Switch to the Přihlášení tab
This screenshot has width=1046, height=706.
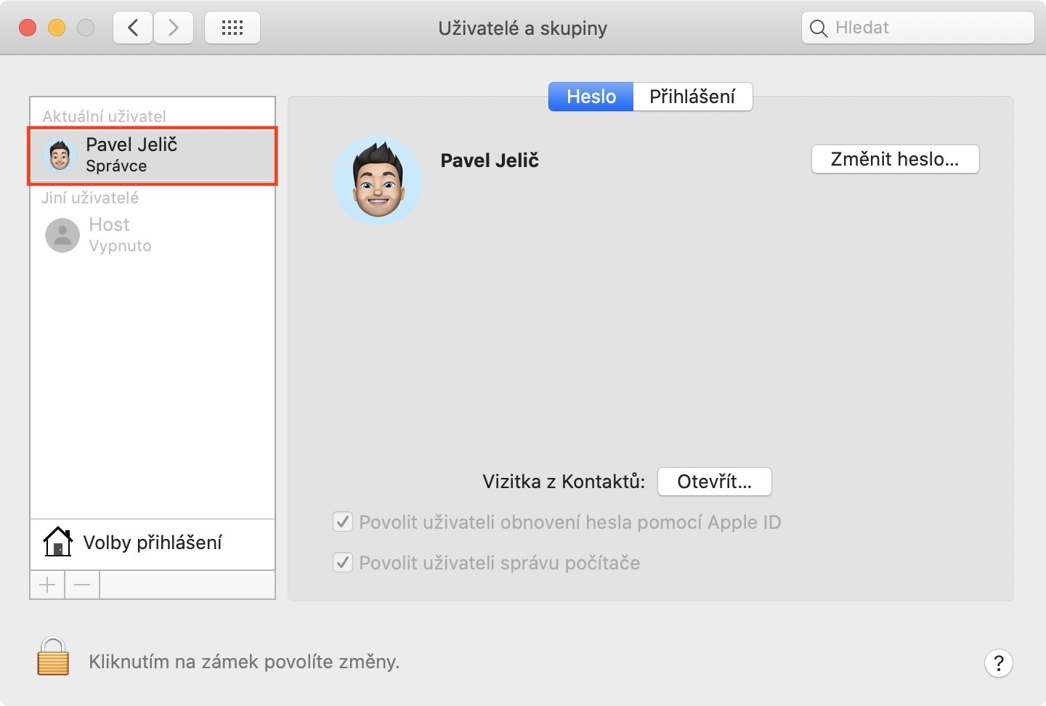tap(692, 97)
